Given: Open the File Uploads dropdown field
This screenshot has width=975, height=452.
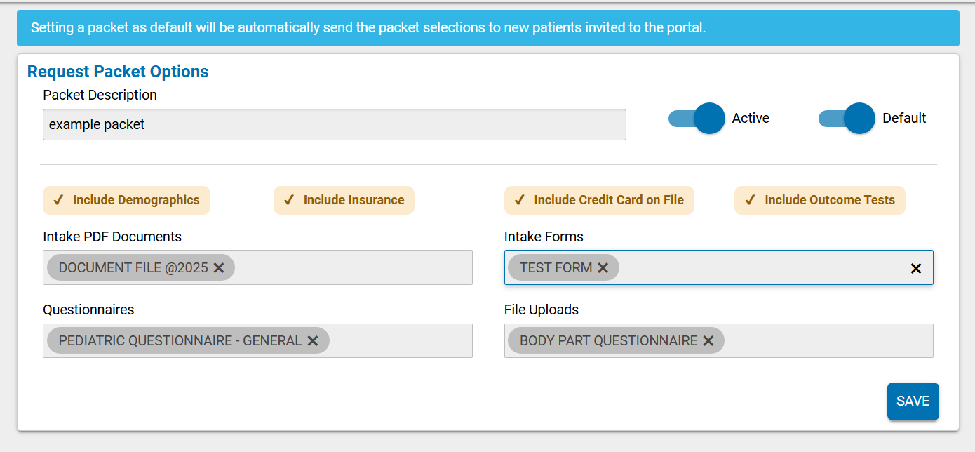Looking at the screenshot, I should (x=828, y=341).
